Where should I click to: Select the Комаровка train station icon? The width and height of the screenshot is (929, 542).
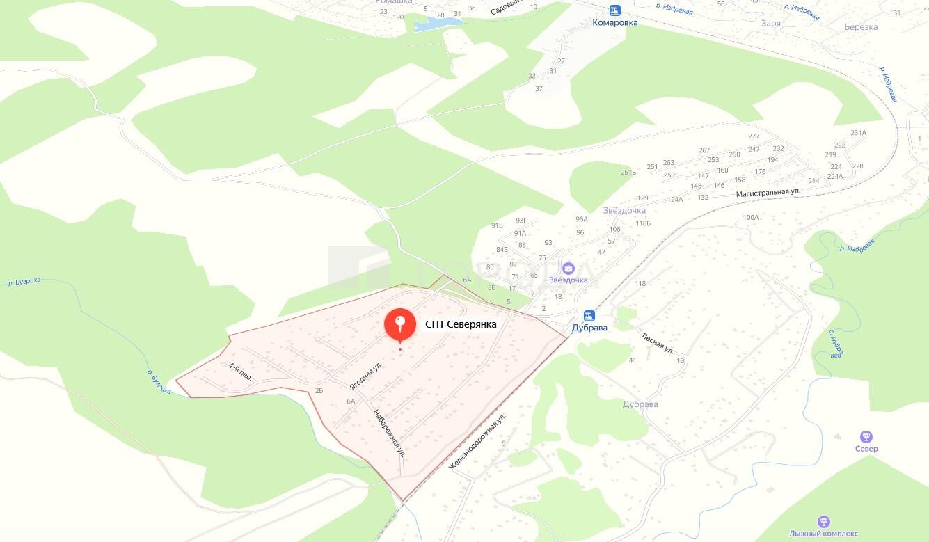[614, 10]
